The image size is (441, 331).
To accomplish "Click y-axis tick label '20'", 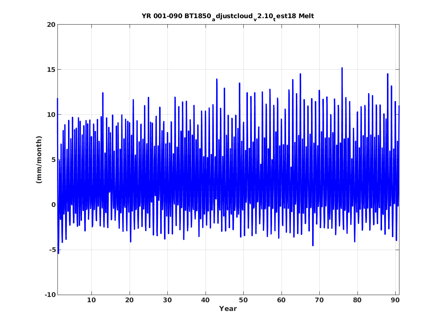I will 51,25.
